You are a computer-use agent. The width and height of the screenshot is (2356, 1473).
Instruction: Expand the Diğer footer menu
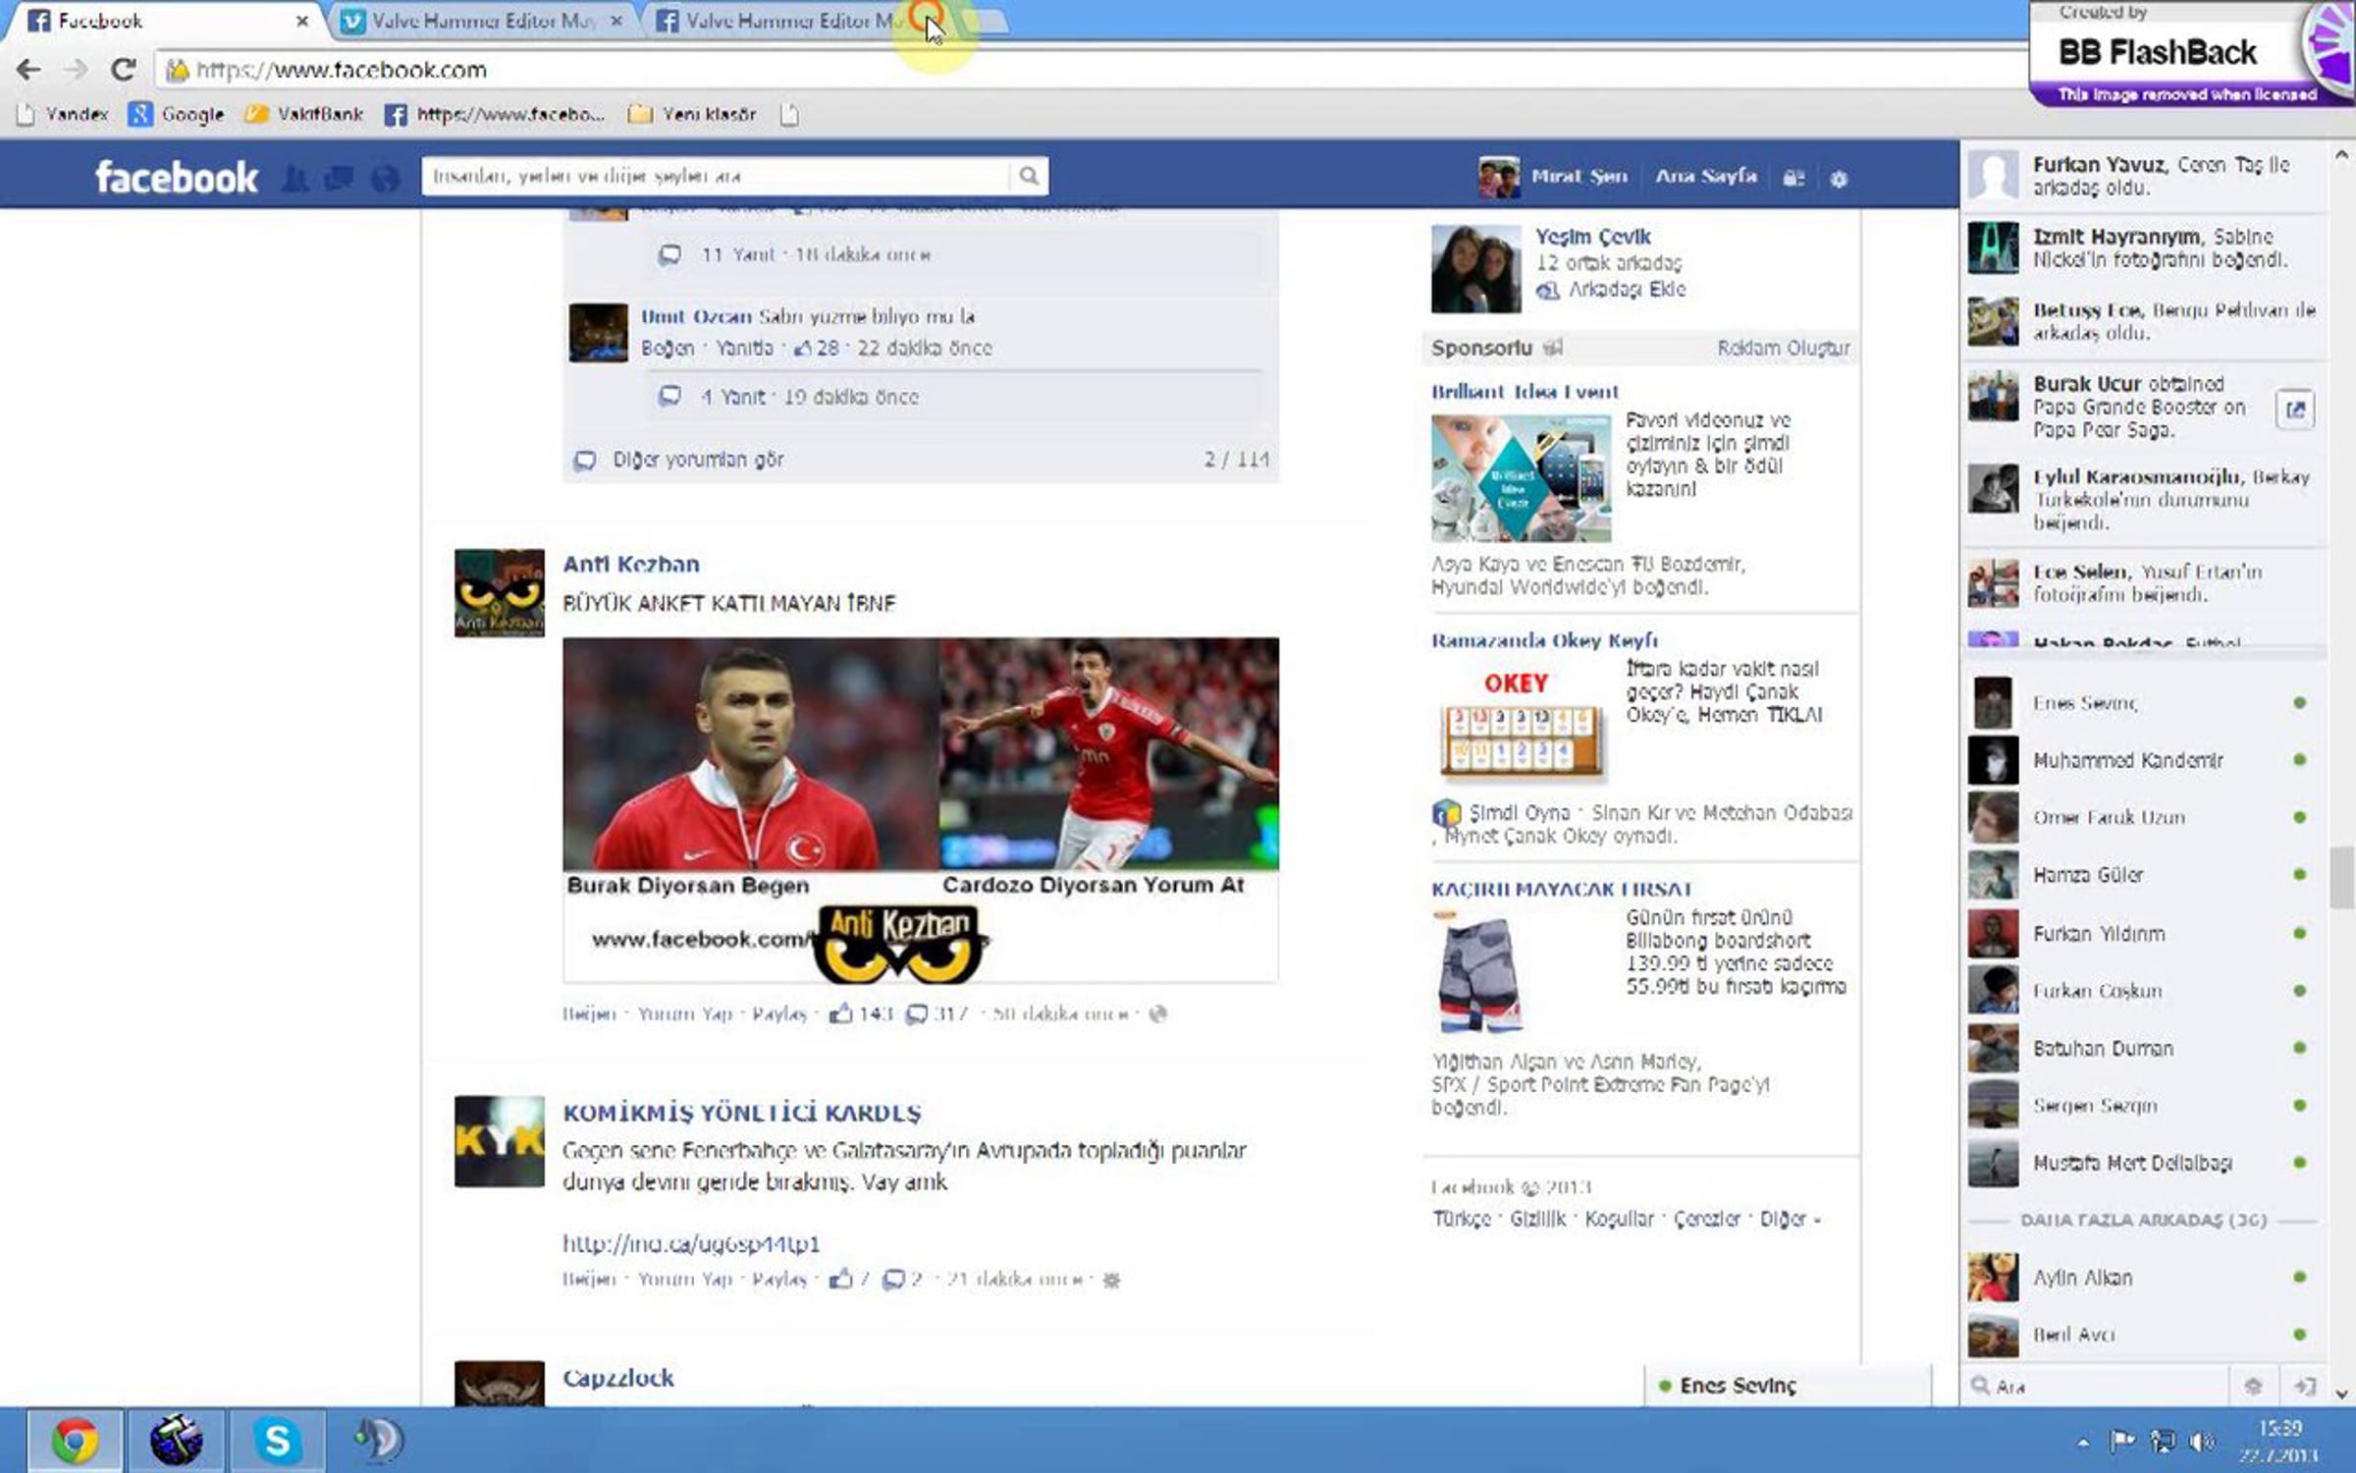click(1790, 1219)
